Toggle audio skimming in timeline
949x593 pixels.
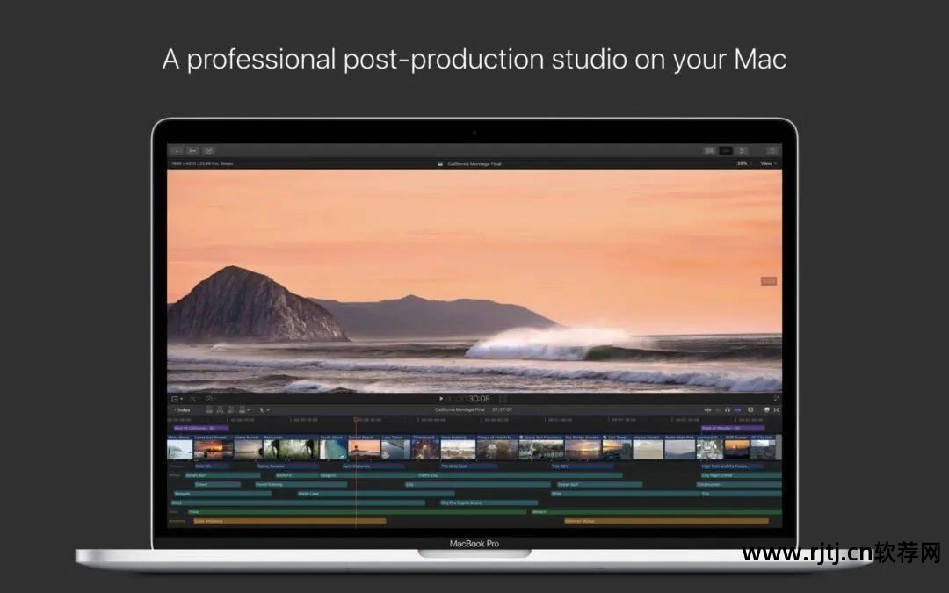click(717, 409)
